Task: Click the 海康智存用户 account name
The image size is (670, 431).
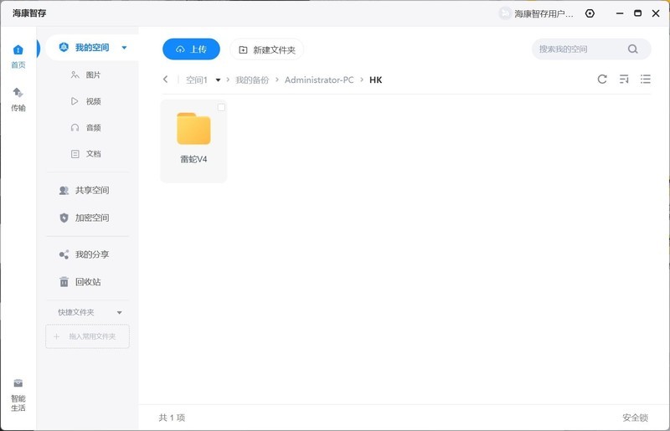Action: pyautogui.click(x=544, y=13)
